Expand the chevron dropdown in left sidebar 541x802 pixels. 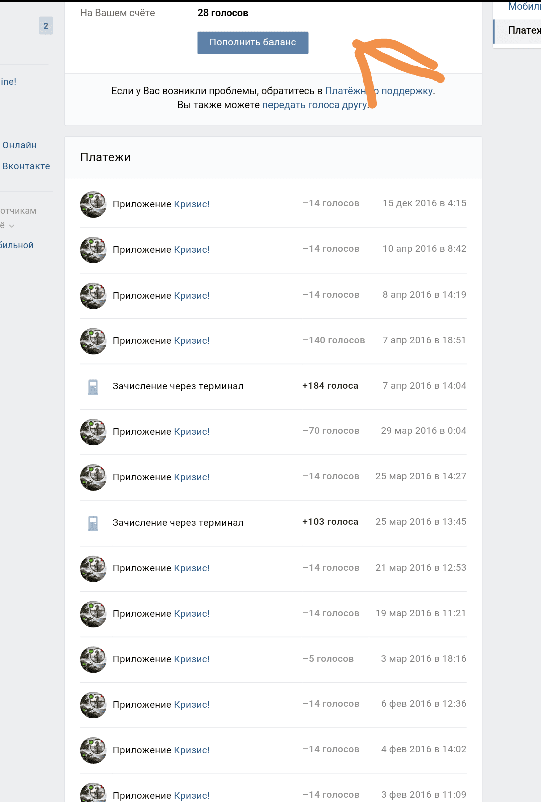pos(12,226)
